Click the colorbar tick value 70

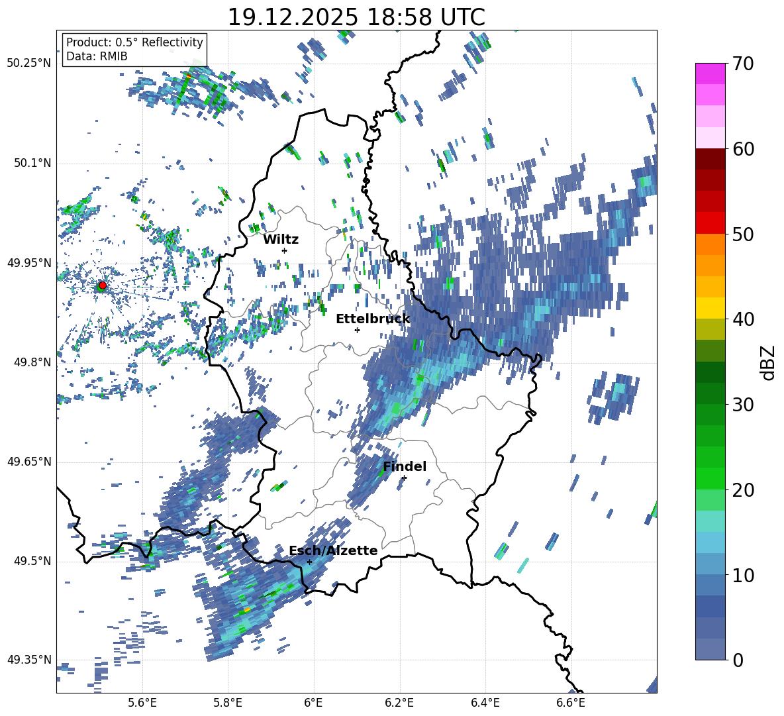(743, 64)
